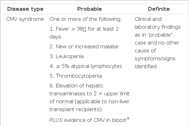
Task: Click 'transplant recipients)' text line
Action: point(76,110)
